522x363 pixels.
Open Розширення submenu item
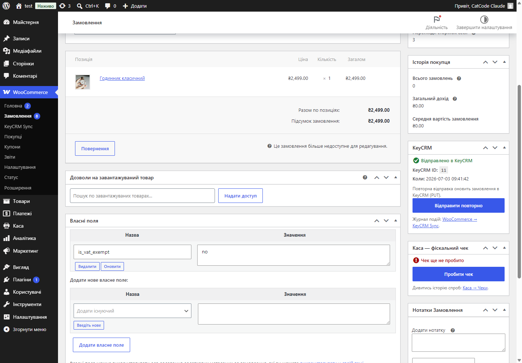(18, 188)
